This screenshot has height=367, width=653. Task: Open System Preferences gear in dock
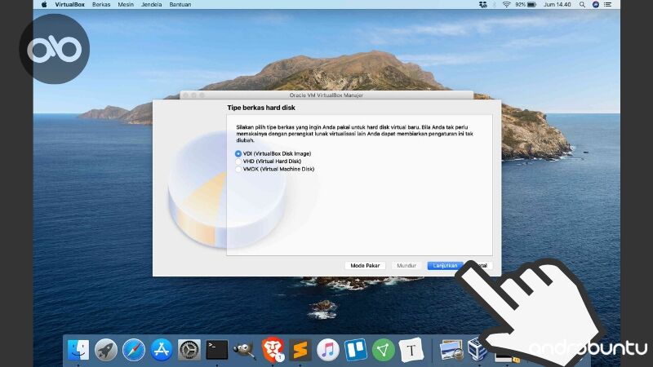[189, 350]
